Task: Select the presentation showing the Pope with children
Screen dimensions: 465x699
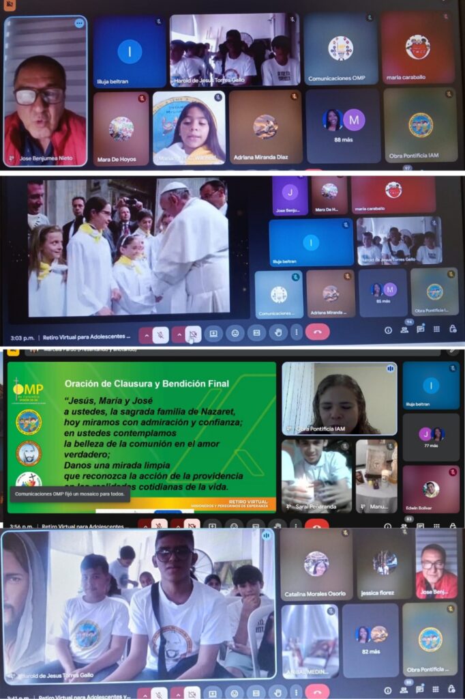Action: click(128, 248)
